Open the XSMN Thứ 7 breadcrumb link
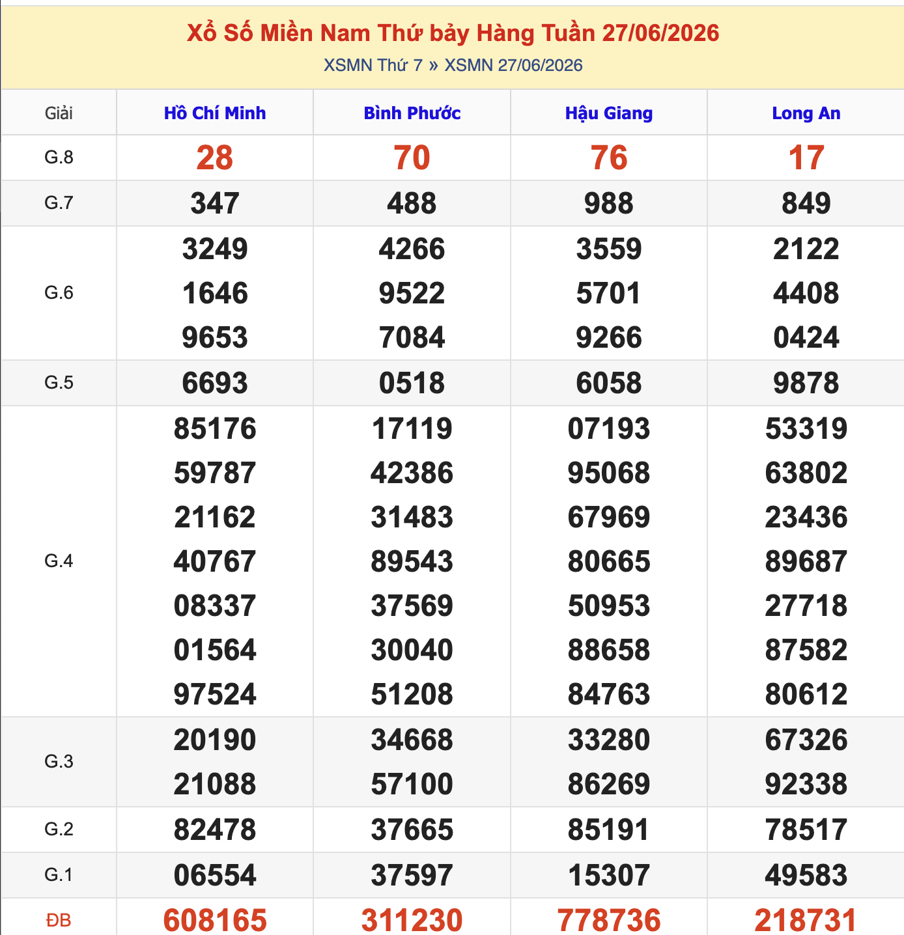The image size is (904, 935). tap(373, 65)
